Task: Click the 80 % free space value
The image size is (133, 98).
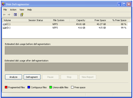Action: [124, 24]
